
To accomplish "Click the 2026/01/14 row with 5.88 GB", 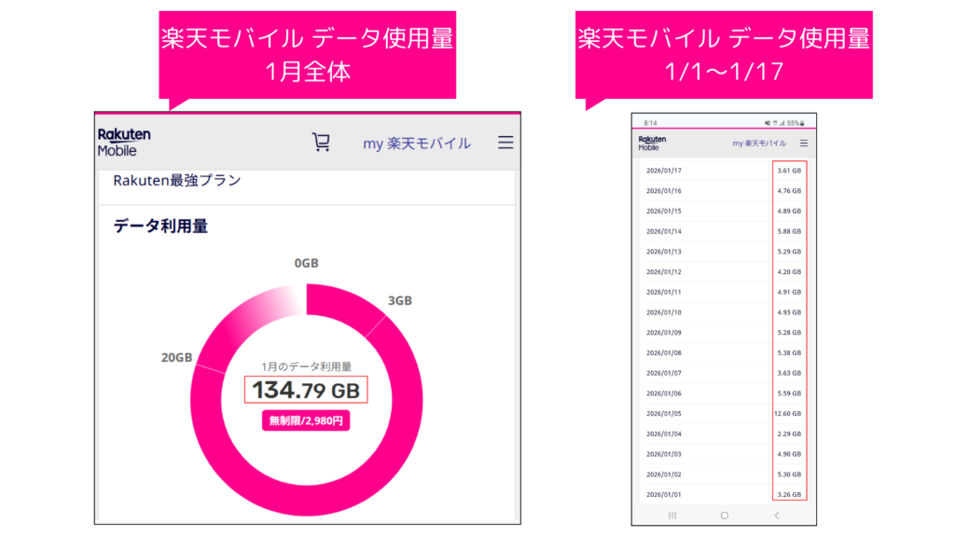I will click(x=723, y=231).
